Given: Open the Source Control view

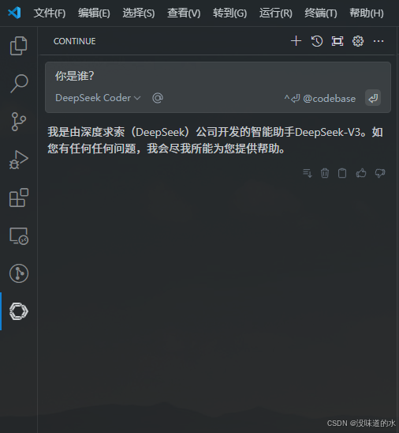Looking at the screenshot, I should tap(19, 122).
